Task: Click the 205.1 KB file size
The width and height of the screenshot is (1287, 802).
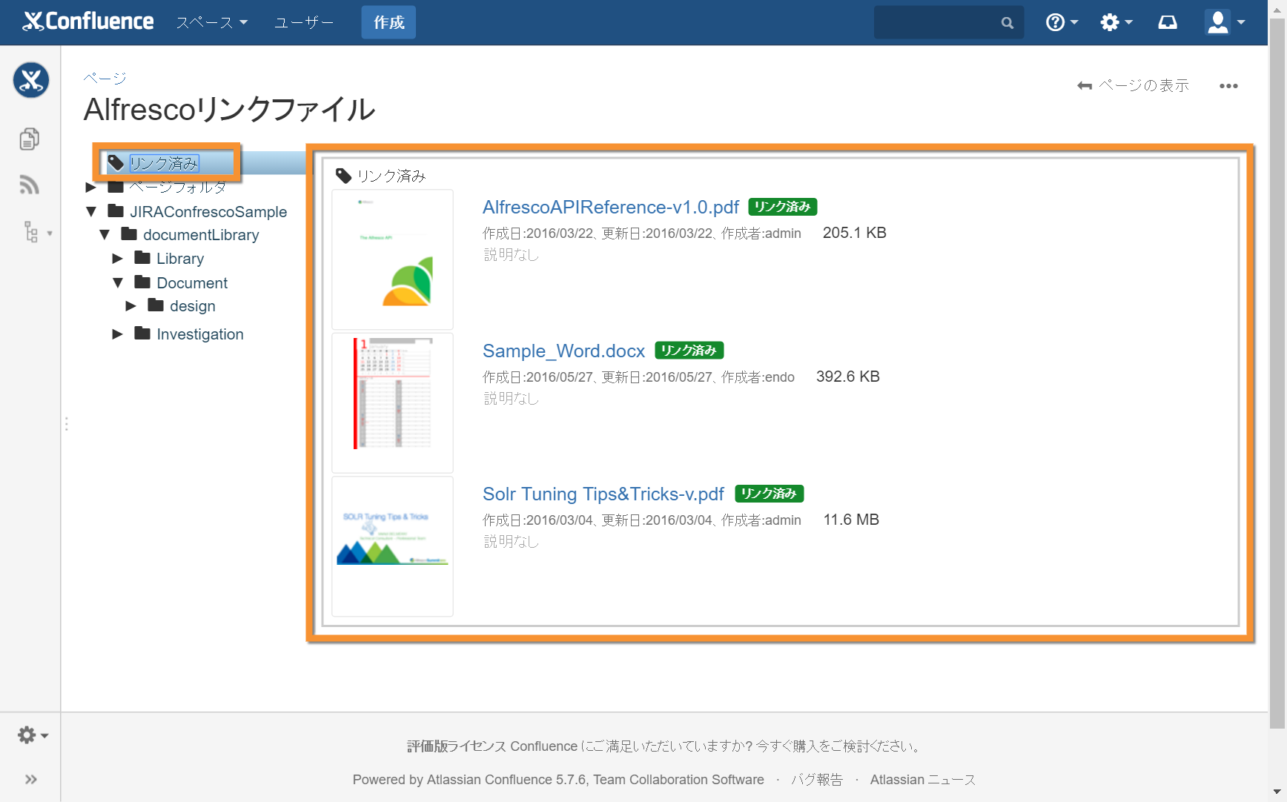Action: pos(854,233)
